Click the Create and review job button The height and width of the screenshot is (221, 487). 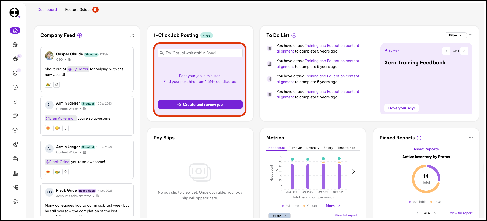pyautogui.click(x=200, y=105)
